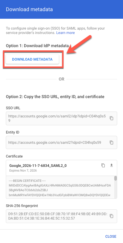Close the Download metadata dialog
This screenshot has width=123, height=243.
(x=111, y=236)
